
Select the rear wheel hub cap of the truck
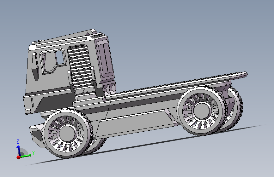[202, 111]
